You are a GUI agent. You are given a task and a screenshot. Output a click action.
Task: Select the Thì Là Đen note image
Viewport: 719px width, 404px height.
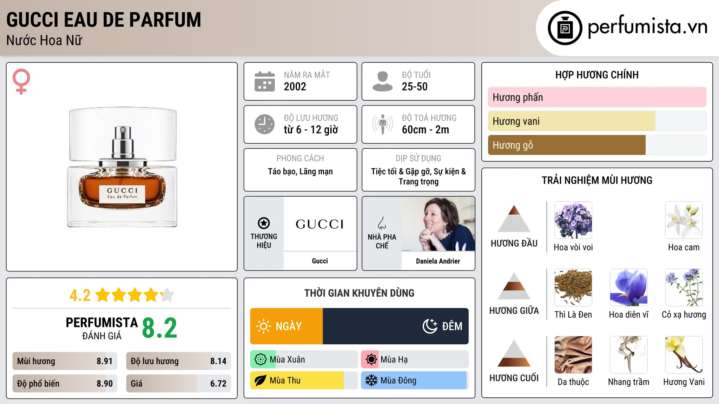(x=573, y=288)
